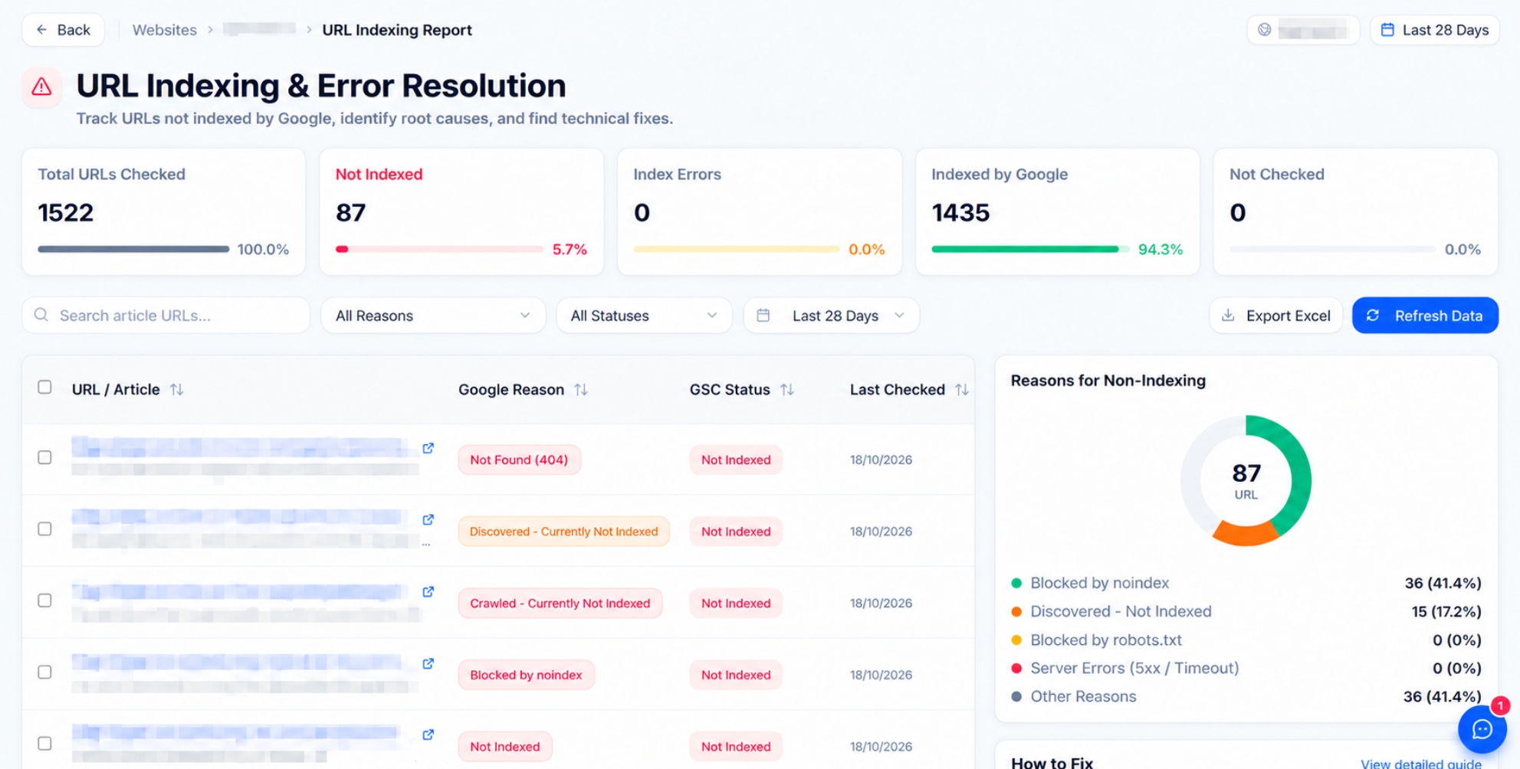The width and height of the screenshot is (1520, 769).
Task: Click the calendar icon in the header date button
Action: [x=1387, y=30]
